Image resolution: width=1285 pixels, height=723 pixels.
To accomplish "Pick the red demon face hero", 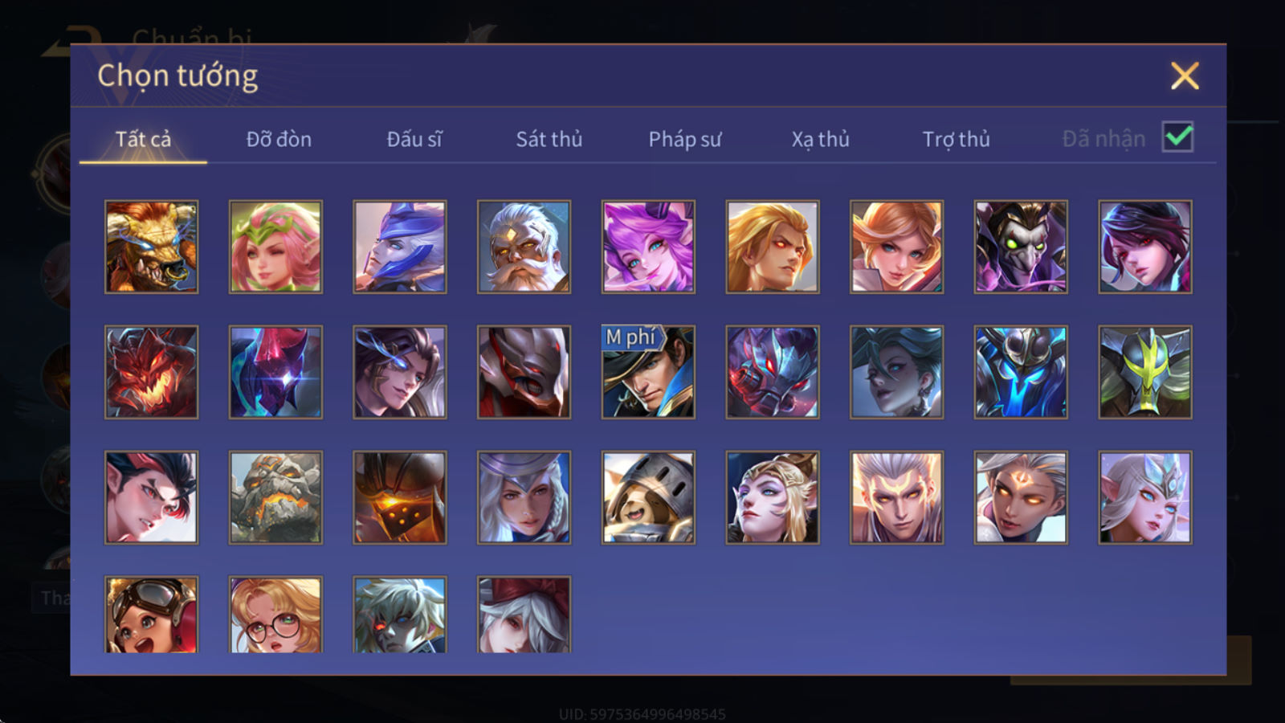I will 151,372.
